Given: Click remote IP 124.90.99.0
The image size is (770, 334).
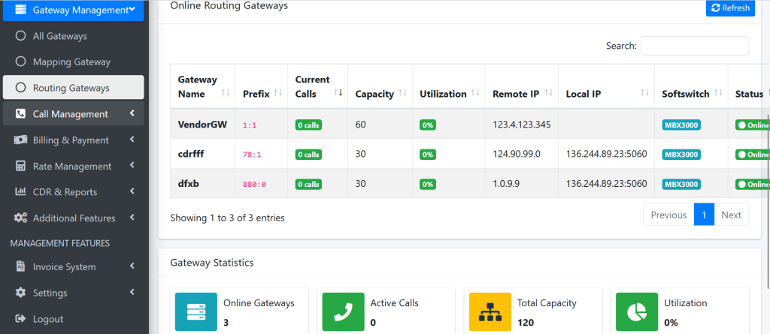Looking at the screenshot, I should [516, 154].
